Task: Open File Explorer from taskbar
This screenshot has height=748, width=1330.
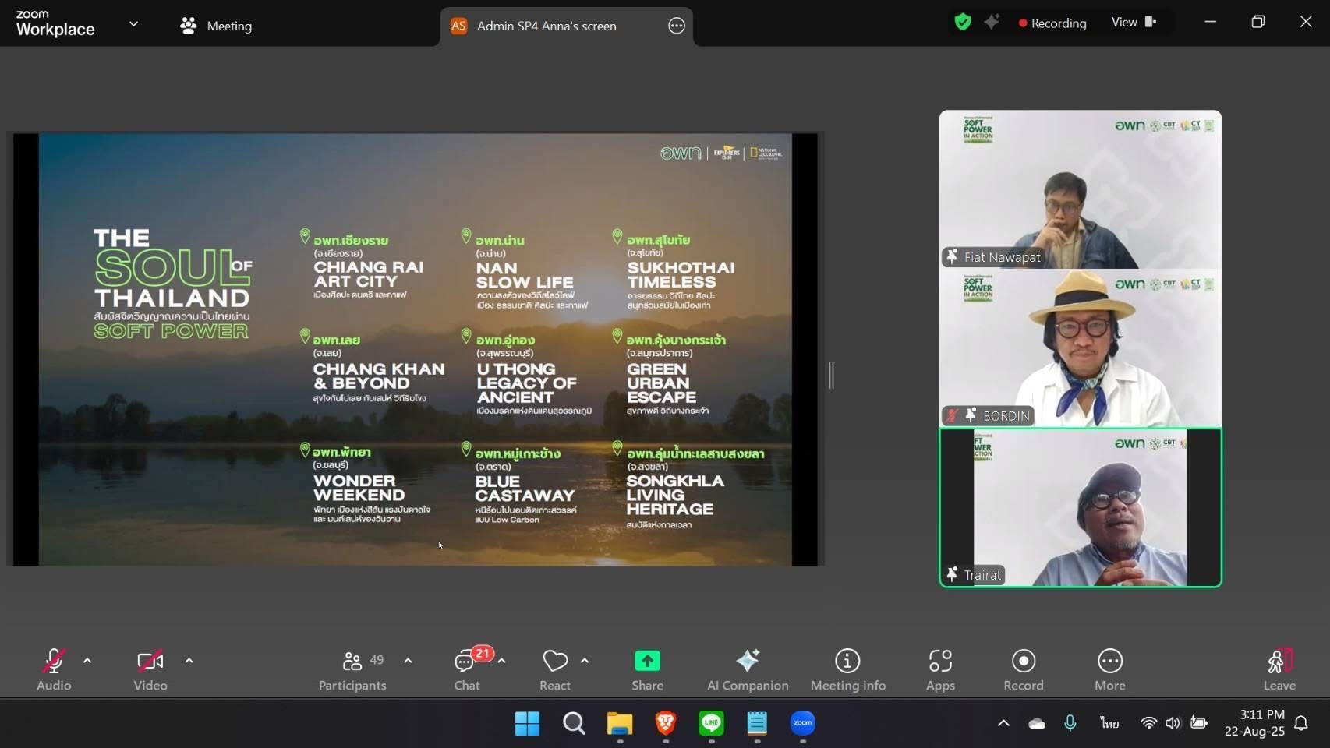Action: click(x=620, y=724)
